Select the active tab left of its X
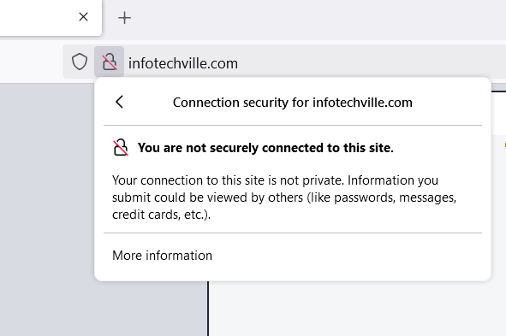The image size is (506, 336). tap(35, 17)
